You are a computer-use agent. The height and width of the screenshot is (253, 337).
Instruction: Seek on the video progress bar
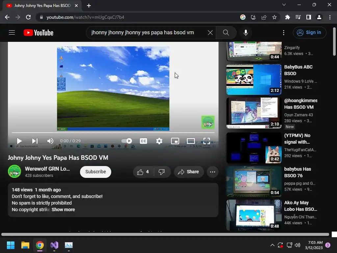113,132
